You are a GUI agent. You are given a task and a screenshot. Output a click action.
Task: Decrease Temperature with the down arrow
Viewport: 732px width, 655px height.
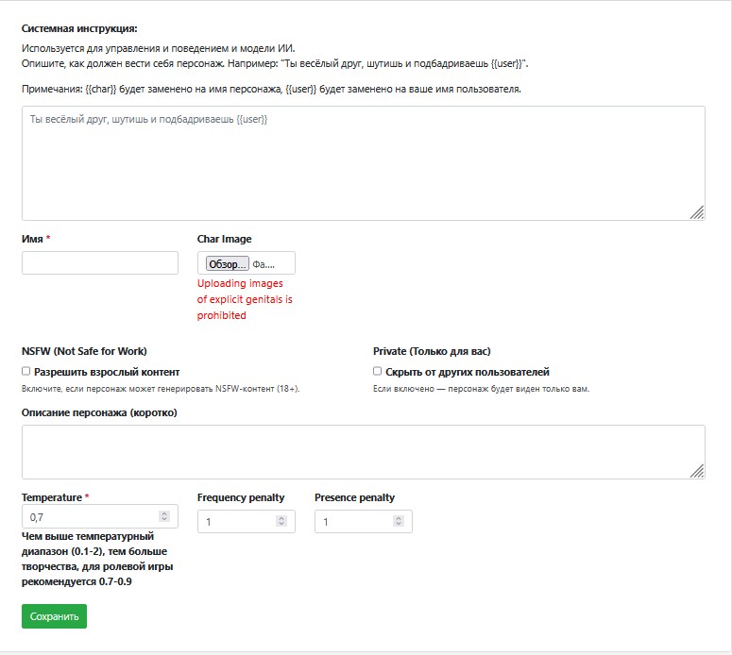click(x=164, y=521)
